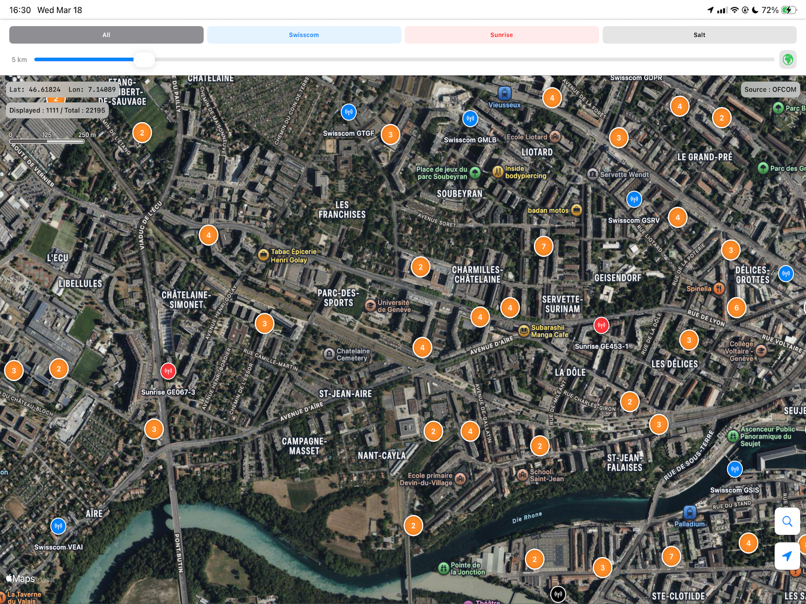This screenshot has width=806, height=604.
Task: Open the School Saint-Jean marker
Action: pos(522,475)
